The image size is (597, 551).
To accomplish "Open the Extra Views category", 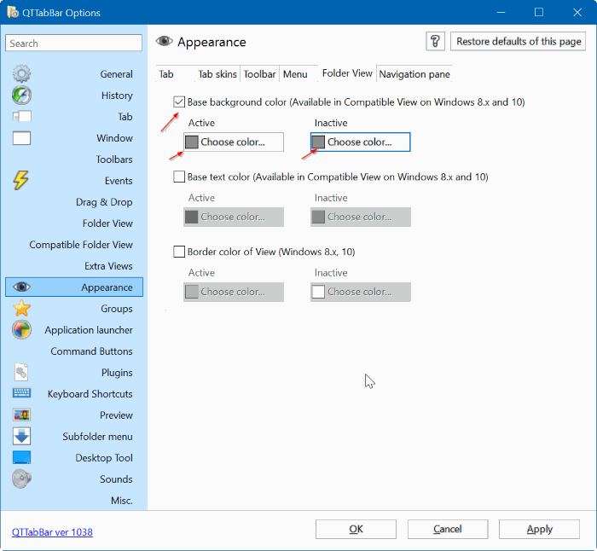I will pyautogui.click(x=108, y=266).
